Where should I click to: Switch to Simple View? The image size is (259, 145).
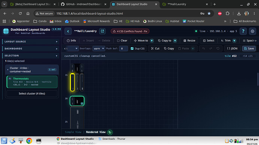pos(73,132)
